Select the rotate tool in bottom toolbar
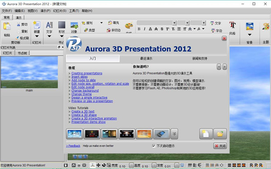This screenshot has width=271, height=169. point(104,165)
